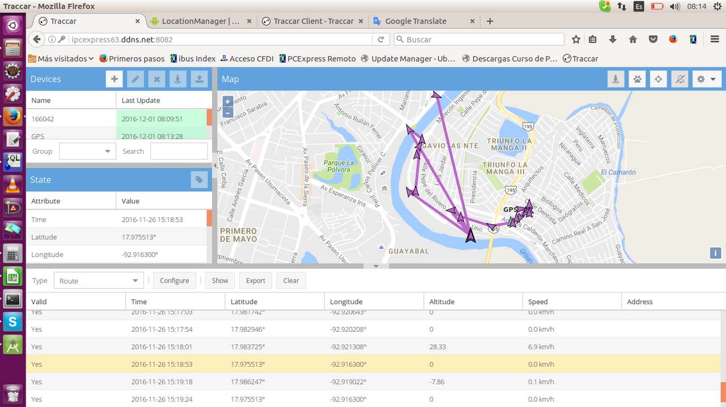Screen dimensions: 726x407
Task: Click the Longitude value -92.916300° in State
Action: (140, 255)
